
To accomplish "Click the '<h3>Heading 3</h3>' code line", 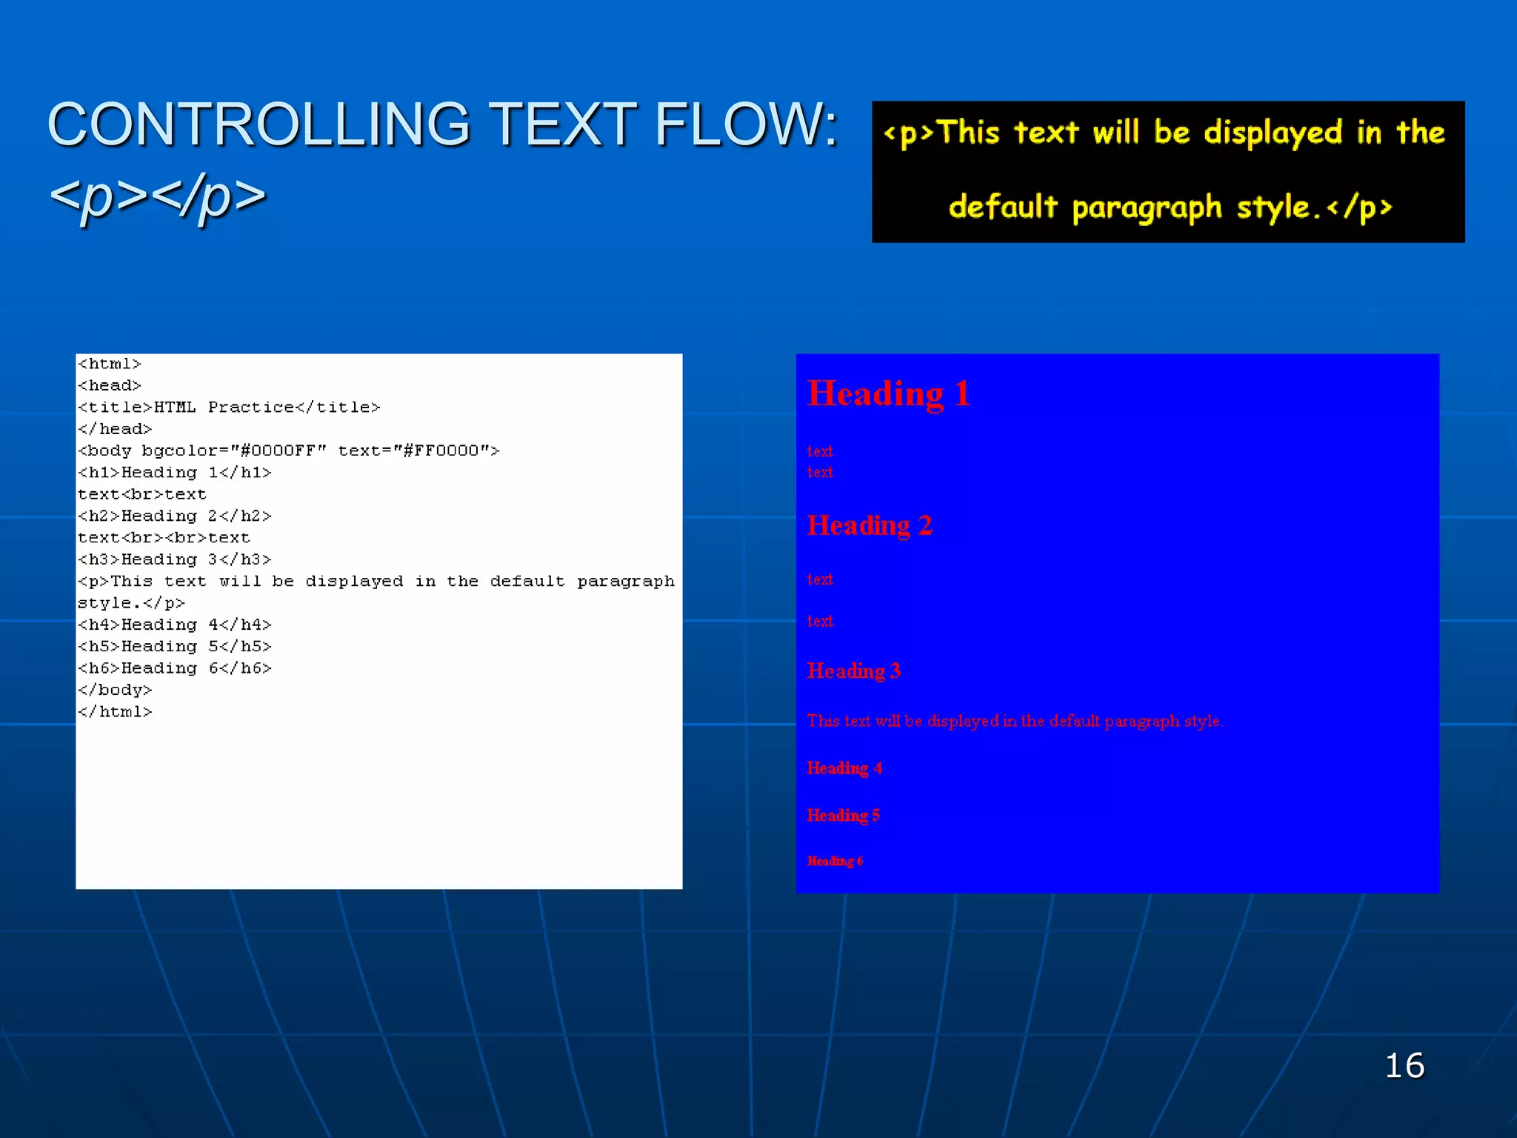I will pyautogui.click(x=175, y=559).
